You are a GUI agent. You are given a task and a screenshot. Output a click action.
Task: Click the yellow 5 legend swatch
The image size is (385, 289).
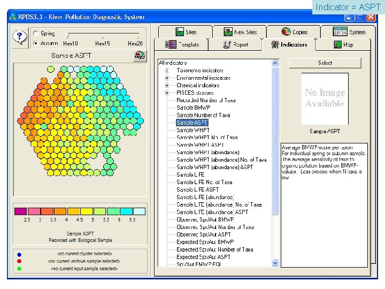pos(87,211)
